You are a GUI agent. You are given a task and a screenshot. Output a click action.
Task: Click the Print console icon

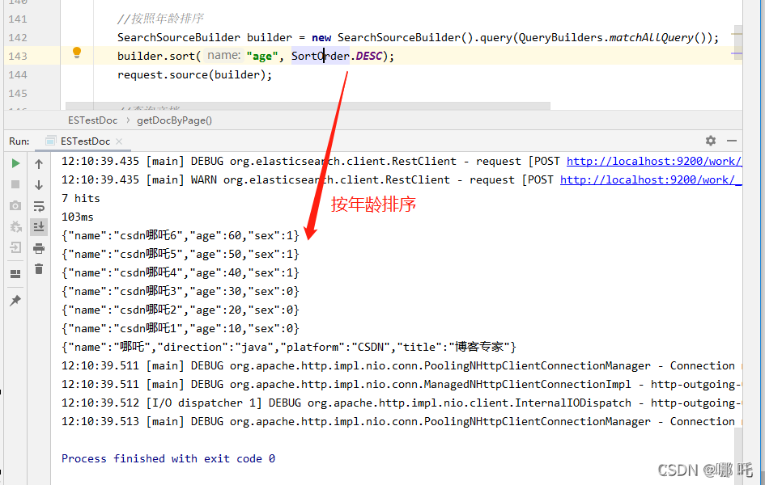pos(39,248)
